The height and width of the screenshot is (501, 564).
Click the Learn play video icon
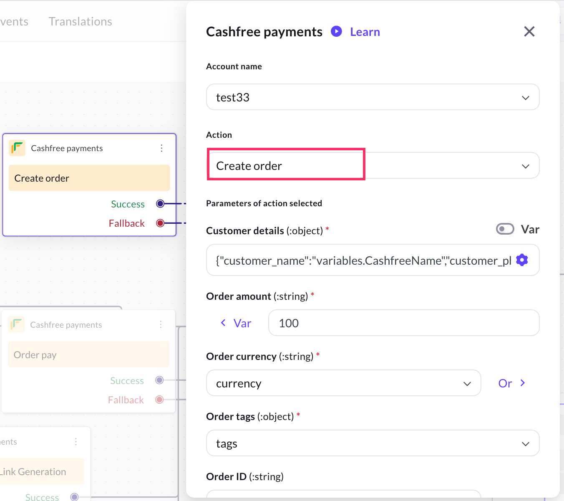(336, 31)
